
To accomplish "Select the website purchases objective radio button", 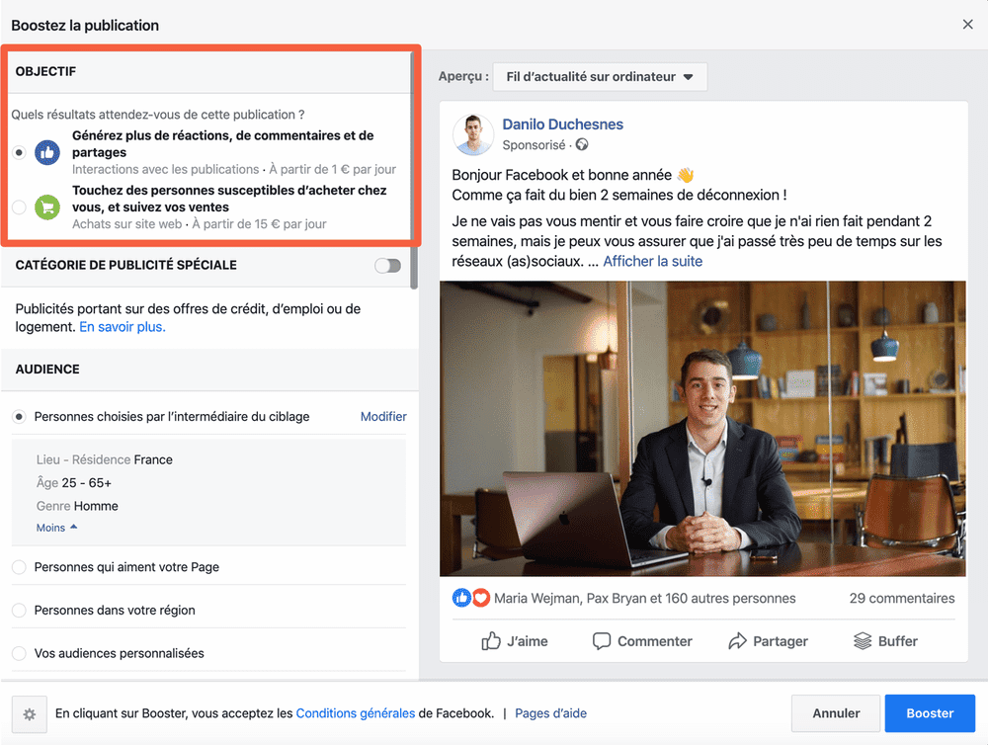I will (20, 207).
